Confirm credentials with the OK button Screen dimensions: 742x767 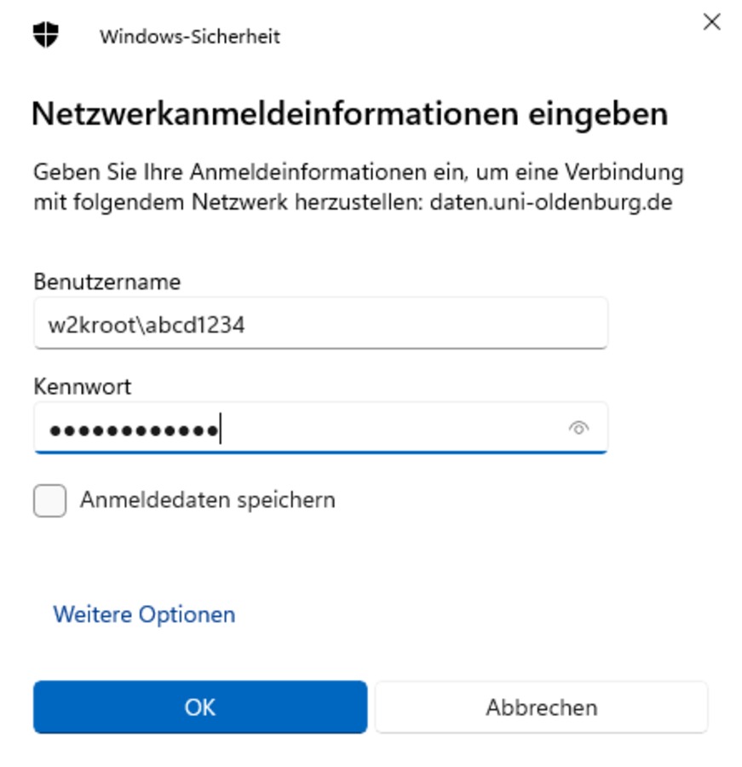coord(200,706)
